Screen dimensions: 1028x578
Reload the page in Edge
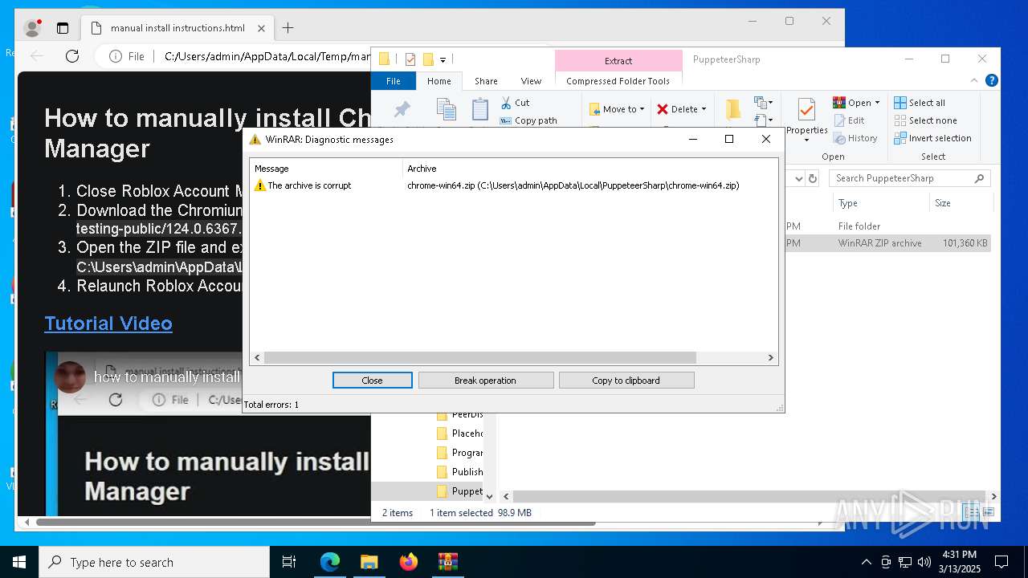(x=72, y=56)
